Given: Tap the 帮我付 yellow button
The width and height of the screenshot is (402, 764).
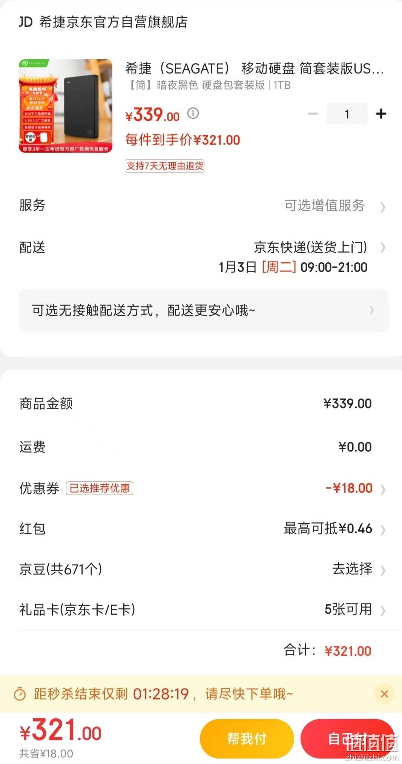Looking at the screenshot, I should (x=247, y=738).
